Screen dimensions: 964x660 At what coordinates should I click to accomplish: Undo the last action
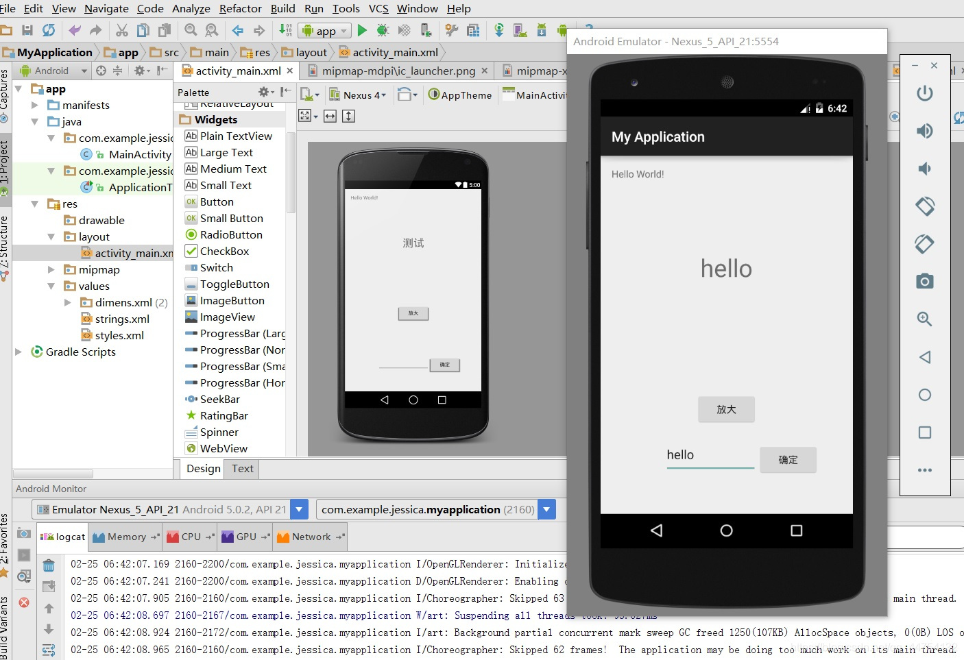75,30
